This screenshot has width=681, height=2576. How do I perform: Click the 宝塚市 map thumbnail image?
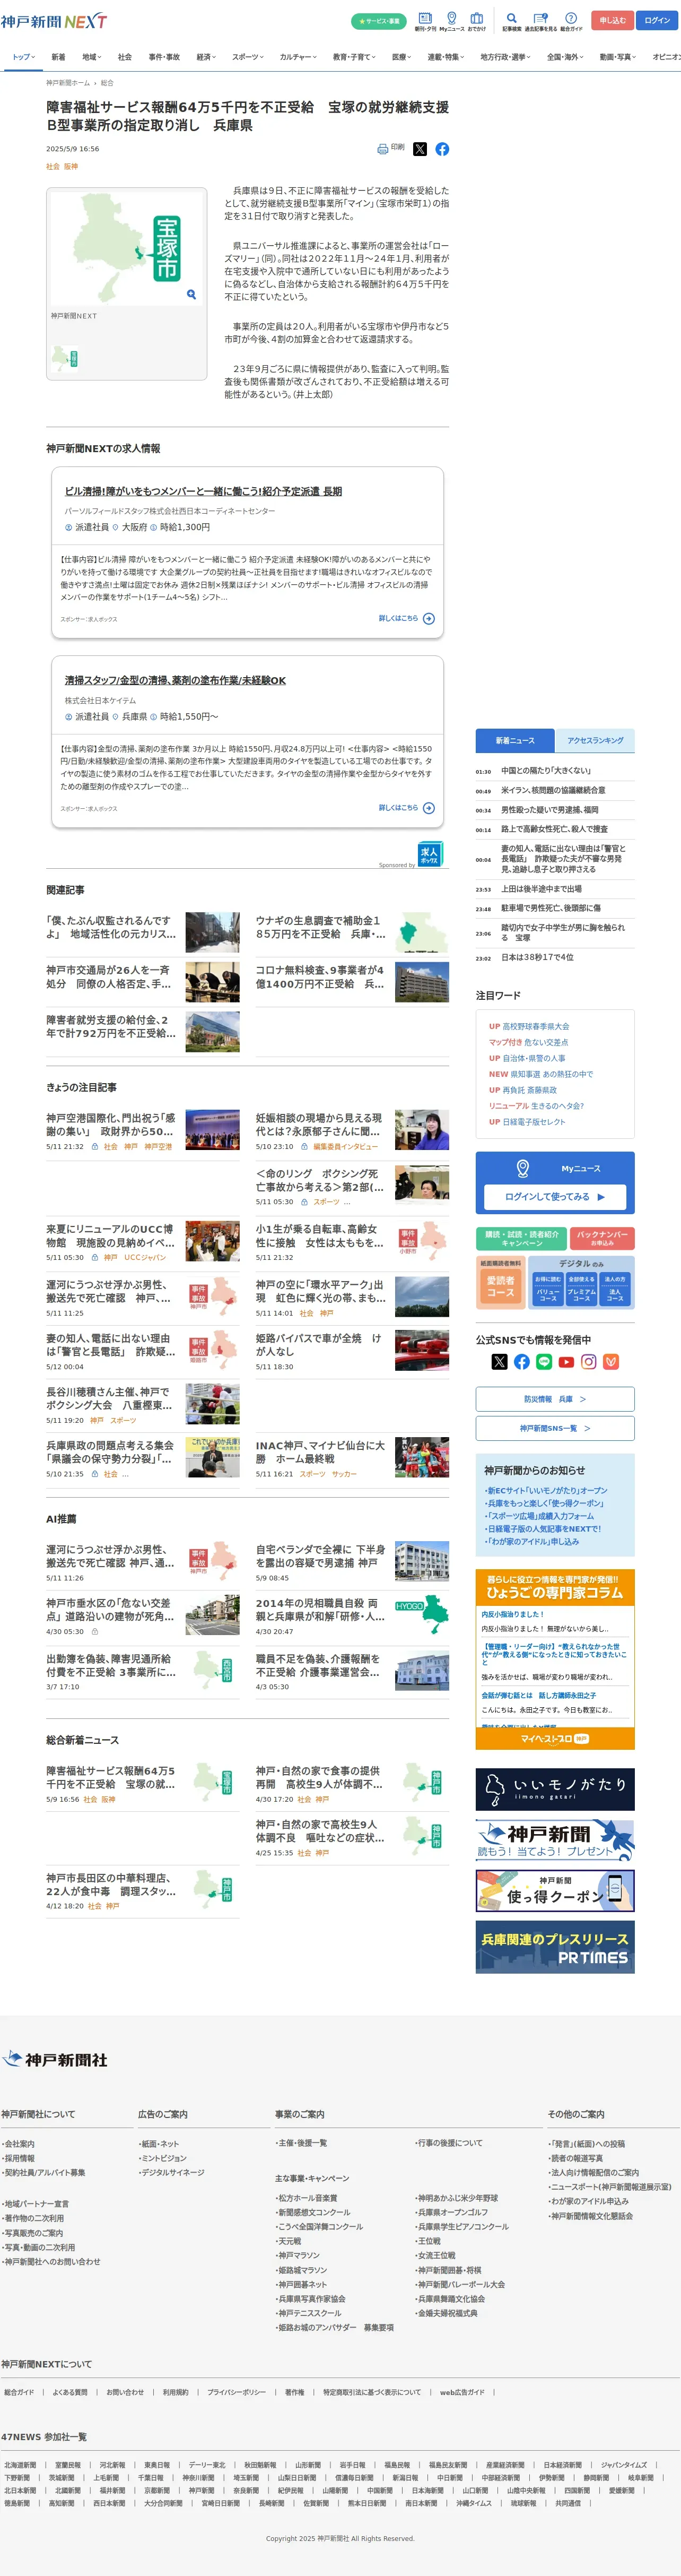click(127, 248)
